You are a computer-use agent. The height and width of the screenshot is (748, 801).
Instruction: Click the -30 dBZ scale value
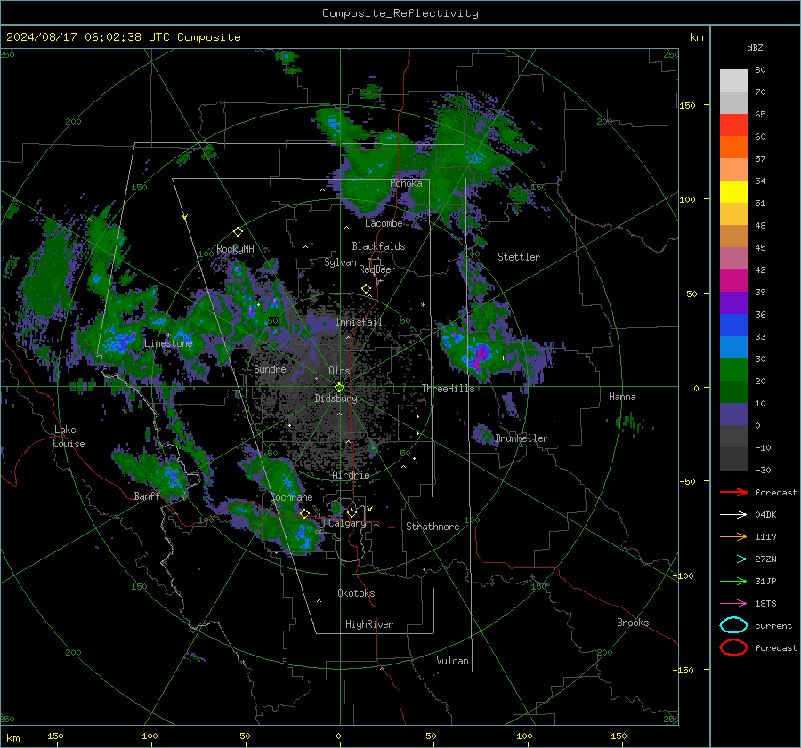coord(763,470)
